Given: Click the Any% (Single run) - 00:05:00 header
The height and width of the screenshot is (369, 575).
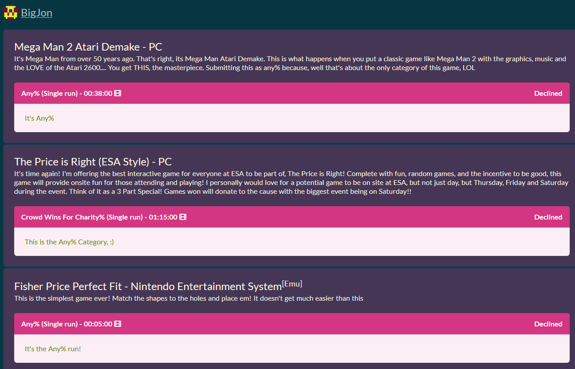Looking at the screenshot, I should (292, 324).
